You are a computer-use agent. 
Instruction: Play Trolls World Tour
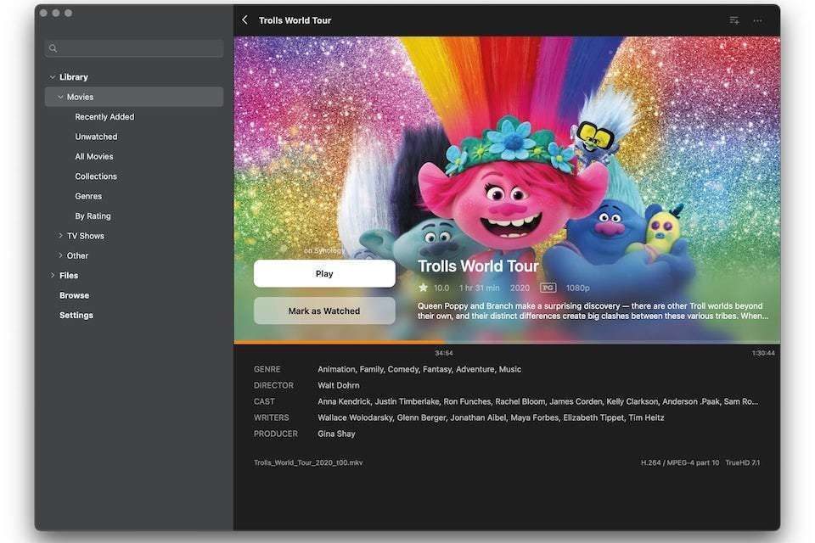(324, 273)
